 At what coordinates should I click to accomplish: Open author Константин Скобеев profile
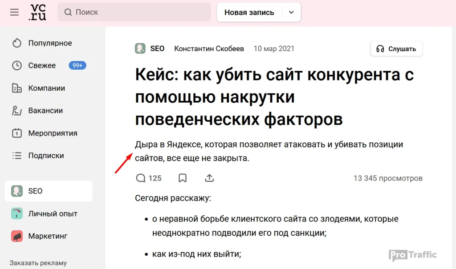click(x=209, y=48)
